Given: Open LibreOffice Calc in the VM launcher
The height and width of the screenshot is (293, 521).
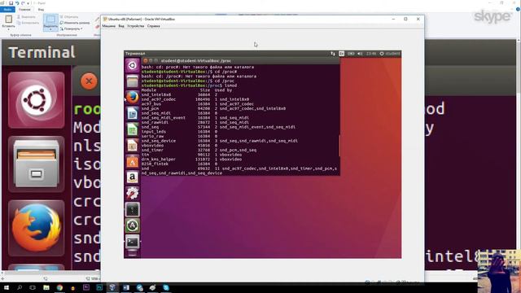Looking at the screenshot, I should tap(132, 129).
